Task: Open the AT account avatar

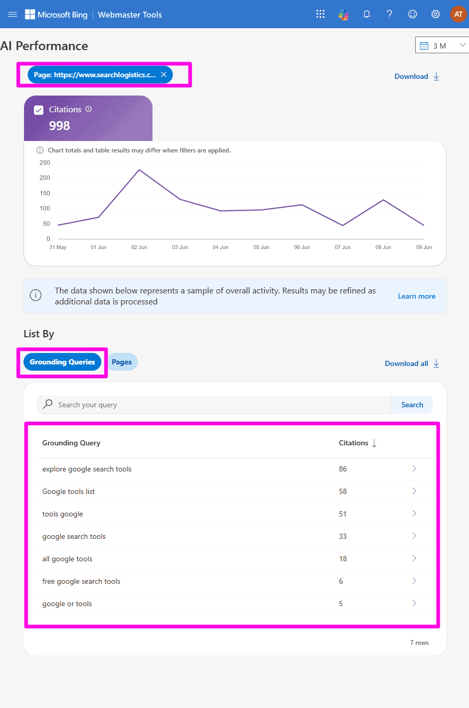Action: (458, 14)
